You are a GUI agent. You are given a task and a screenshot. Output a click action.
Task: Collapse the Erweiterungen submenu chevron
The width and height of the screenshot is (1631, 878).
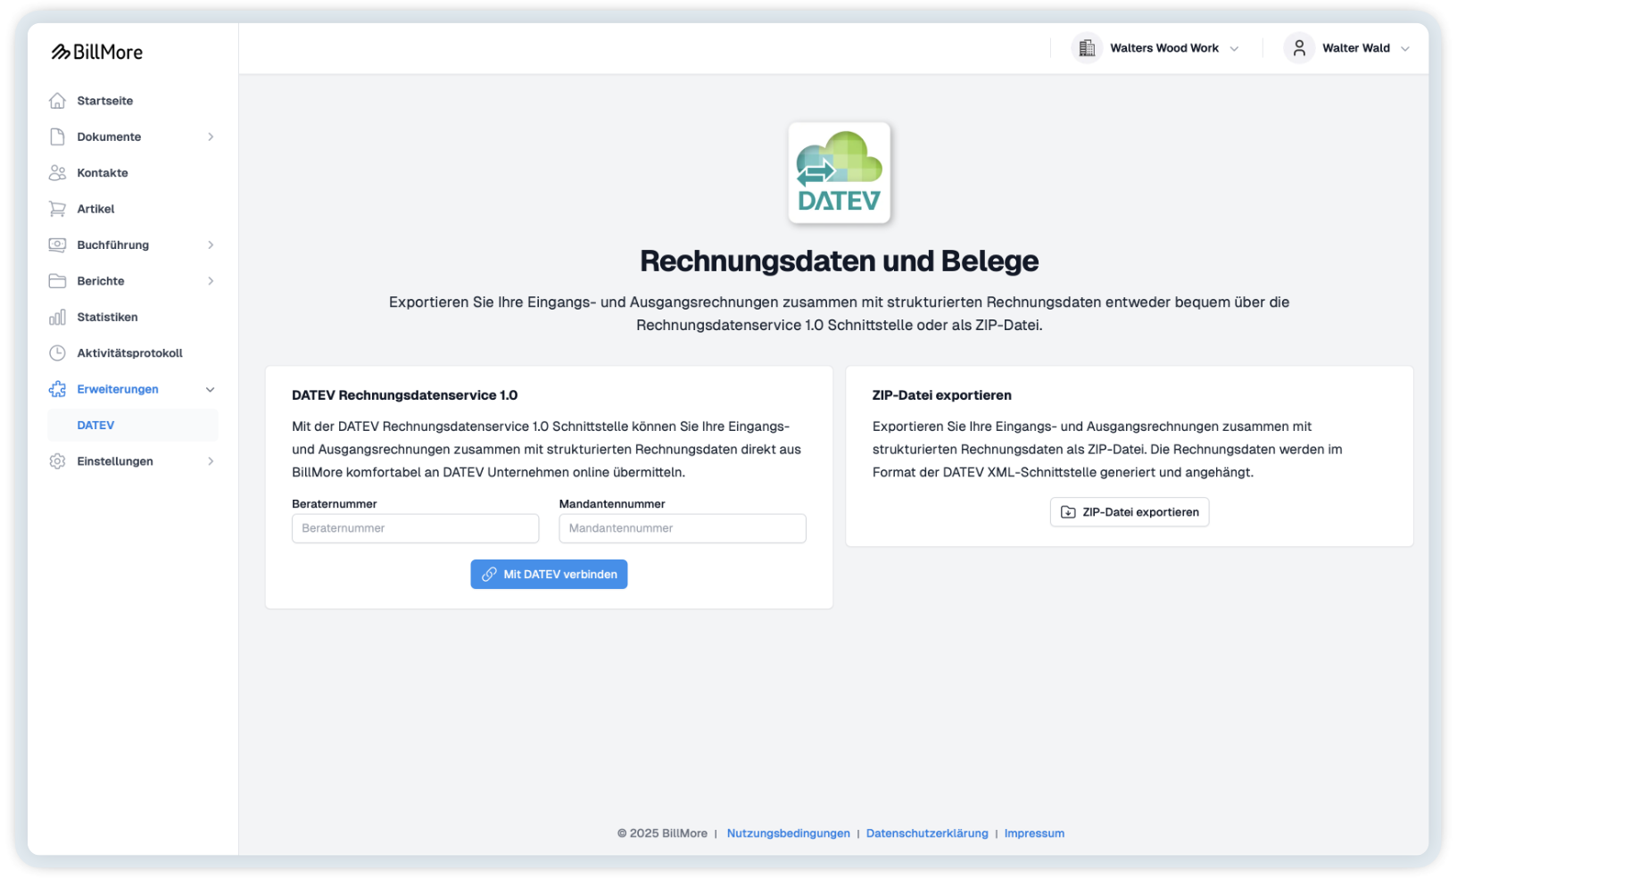211,389
